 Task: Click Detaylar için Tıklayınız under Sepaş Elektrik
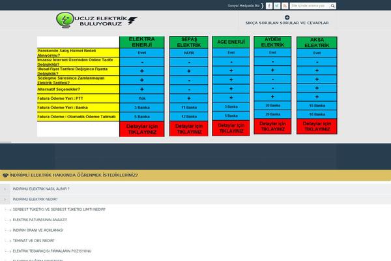click(189, 129)
